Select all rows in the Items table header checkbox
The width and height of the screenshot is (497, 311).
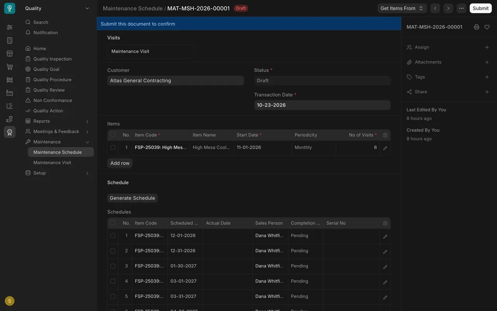(113, 135)
